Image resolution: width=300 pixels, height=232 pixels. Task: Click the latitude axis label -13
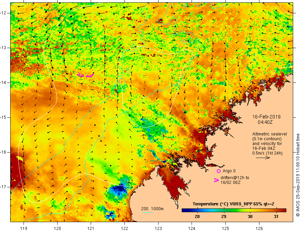[3, 48]
